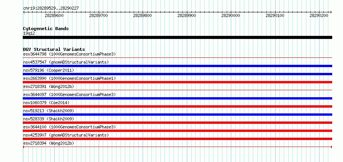The image size is (343, 162).
Task: Click the right arrowhead of the ruler
Action: point(331,12)
